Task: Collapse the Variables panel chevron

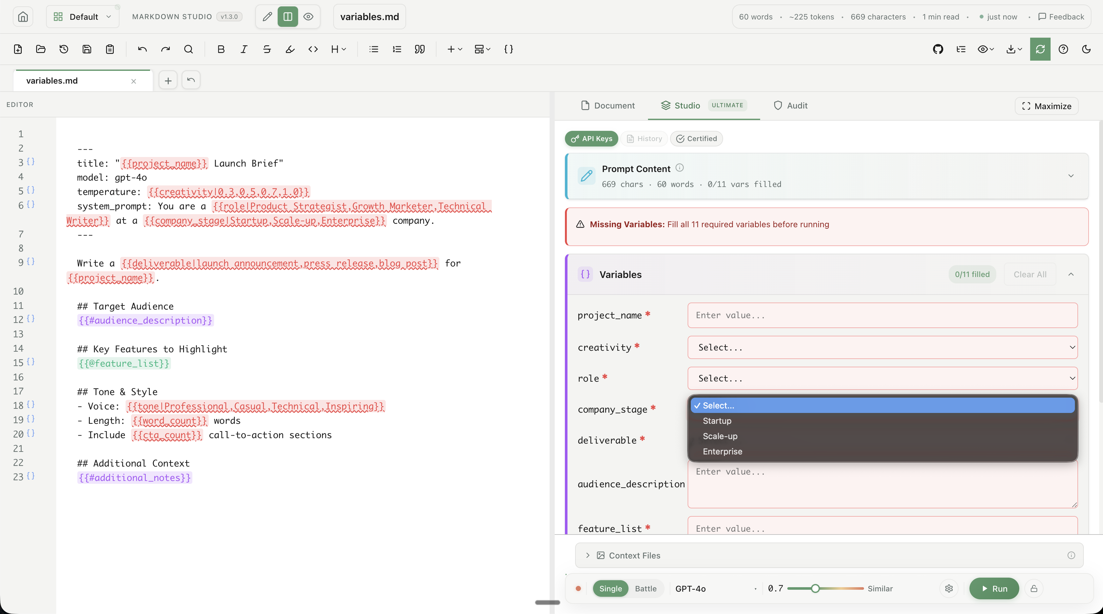Action: click(x=1071, y=274)
